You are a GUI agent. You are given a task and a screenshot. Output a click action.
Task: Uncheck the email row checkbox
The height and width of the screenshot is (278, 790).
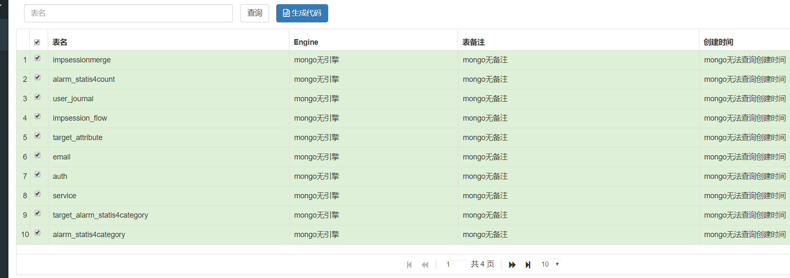pos(38,155)
